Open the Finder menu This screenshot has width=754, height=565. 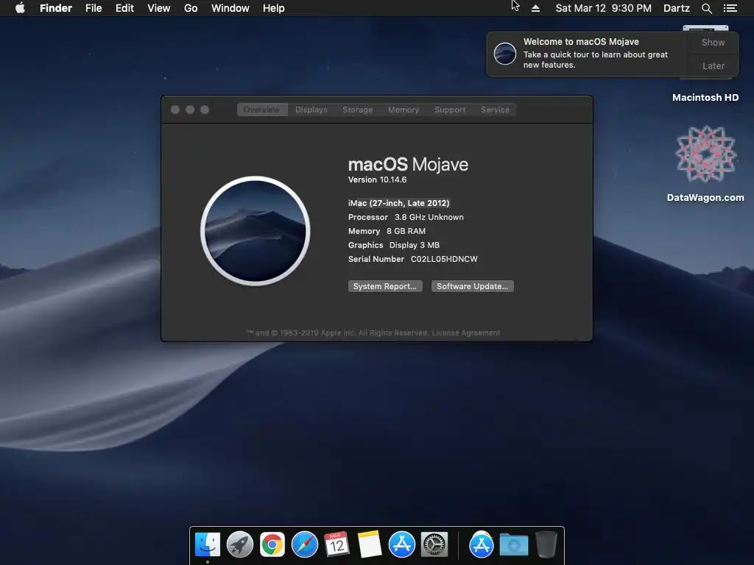pyautogui.click(x=56, y=8)
